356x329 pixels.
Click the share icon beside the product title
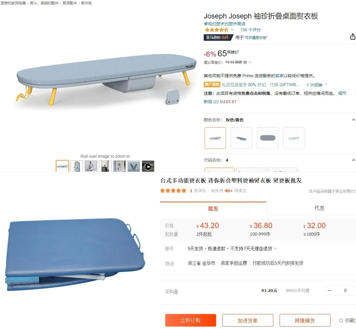coord(353,36)
